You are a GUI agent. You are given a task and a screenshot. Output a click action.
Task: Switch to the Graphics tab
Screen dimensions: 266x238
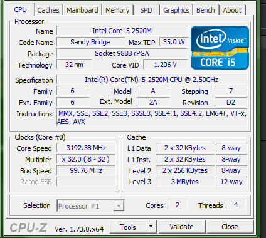coord(176,10)
